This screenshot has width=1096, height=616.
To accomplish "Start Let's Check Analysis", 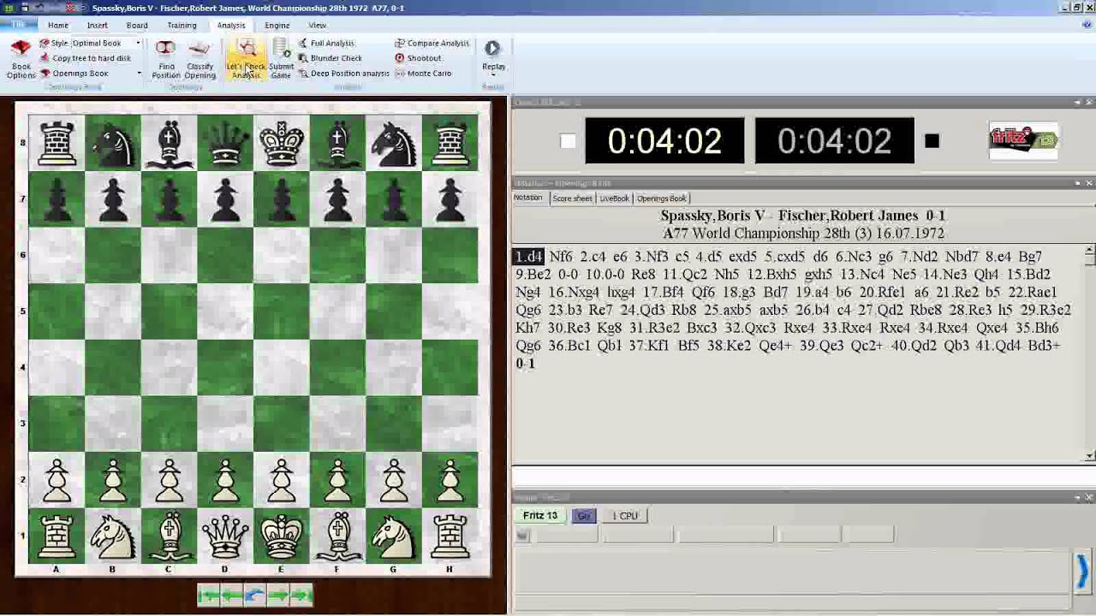I will coord(246,60).
